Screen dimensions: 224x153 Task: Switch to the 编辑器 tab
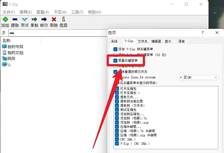(x=156, y=41)
